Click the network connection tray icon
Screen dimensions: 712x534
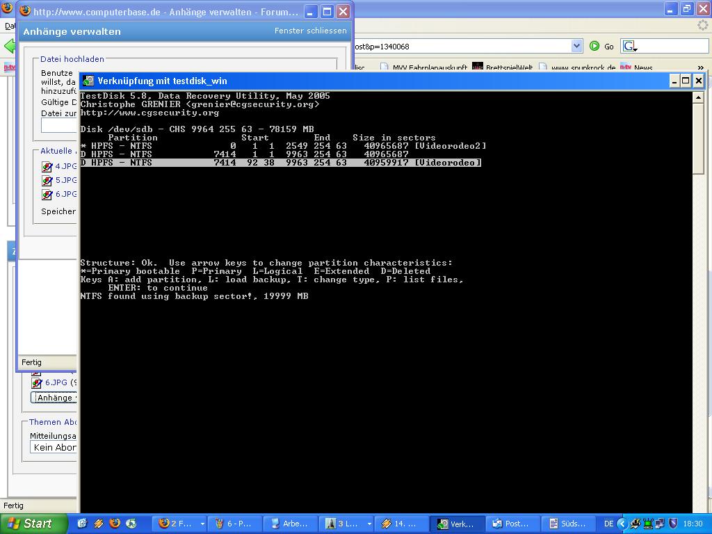pyautogui.click(x=661, y=524)
